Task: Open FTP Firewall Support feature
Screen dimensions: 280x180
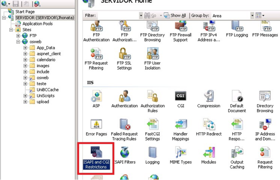Action: (181, 32)
